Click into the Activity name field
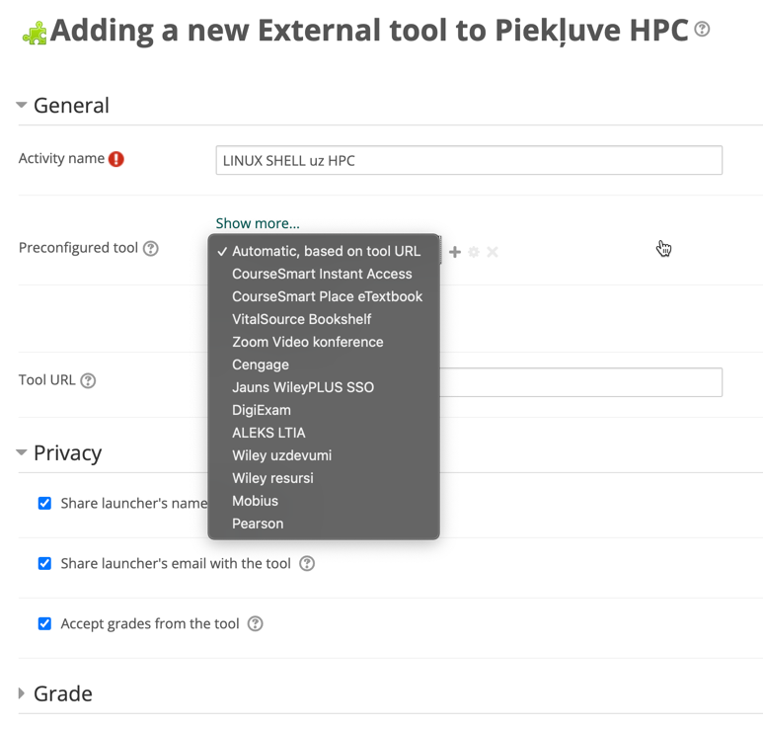 pos(469,160)
